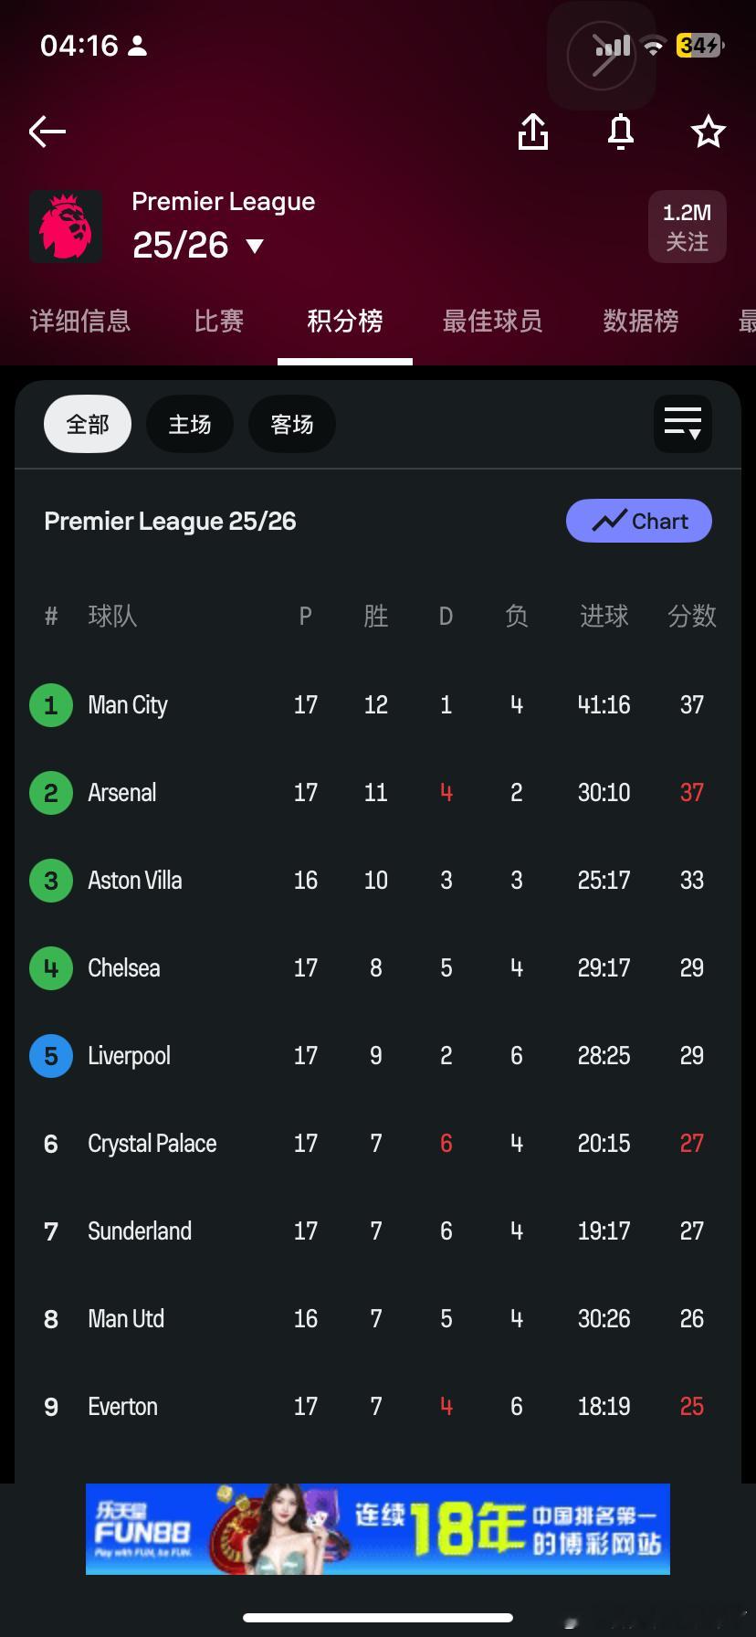Viewport: 756px width, 1637px height.
Task: Tap the FUN88 banner advertisement
Action: coord(378,1528)
